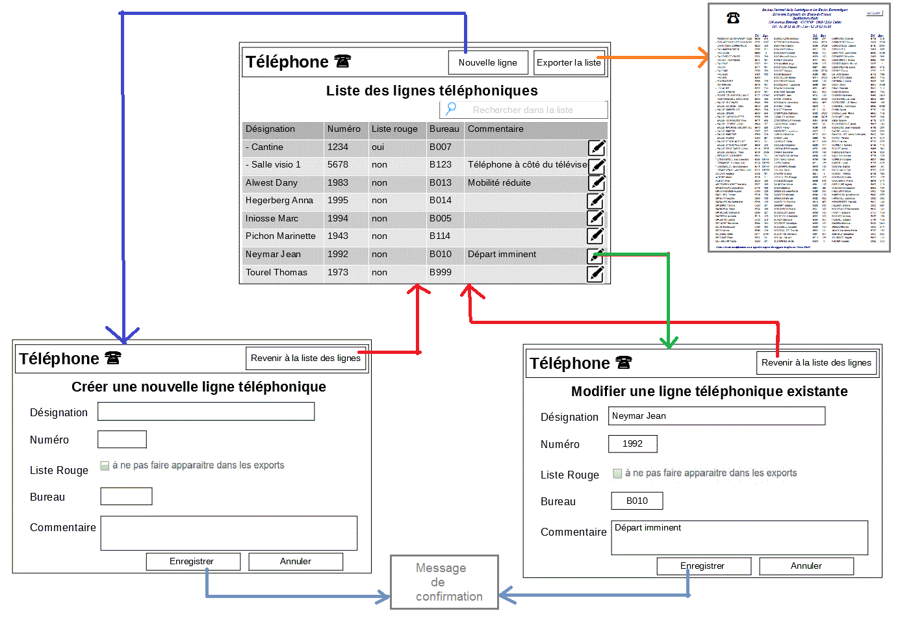Viewport: 900px width, 624px height.
Task: Click Nouvelle ligne button
Action: click(x=488, y=62)
